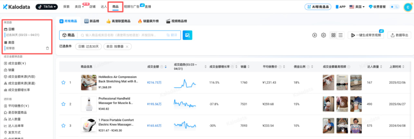The height and width of the screenshot is (139, 414).
Task: Switch to the 高潜联盟商品 tab
Action: point(118,21)
